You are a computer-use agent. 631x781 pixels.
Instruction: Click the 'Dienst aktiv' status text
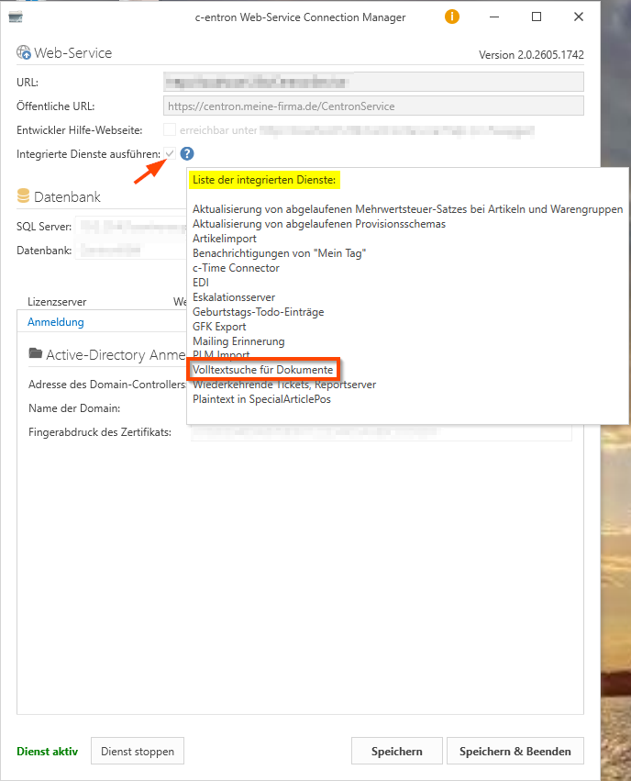48,751
